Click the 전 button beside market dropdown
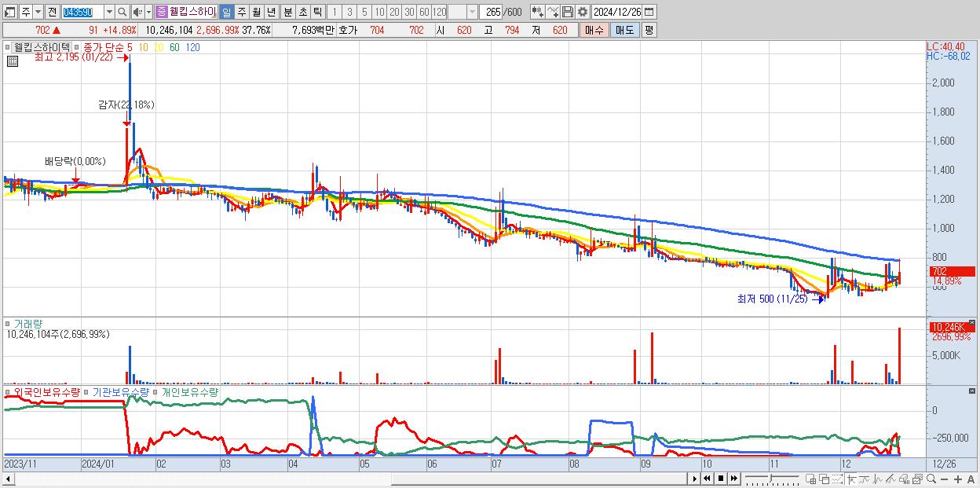The image size is (980, 488). pyautogui.click(x=52, y=12)
